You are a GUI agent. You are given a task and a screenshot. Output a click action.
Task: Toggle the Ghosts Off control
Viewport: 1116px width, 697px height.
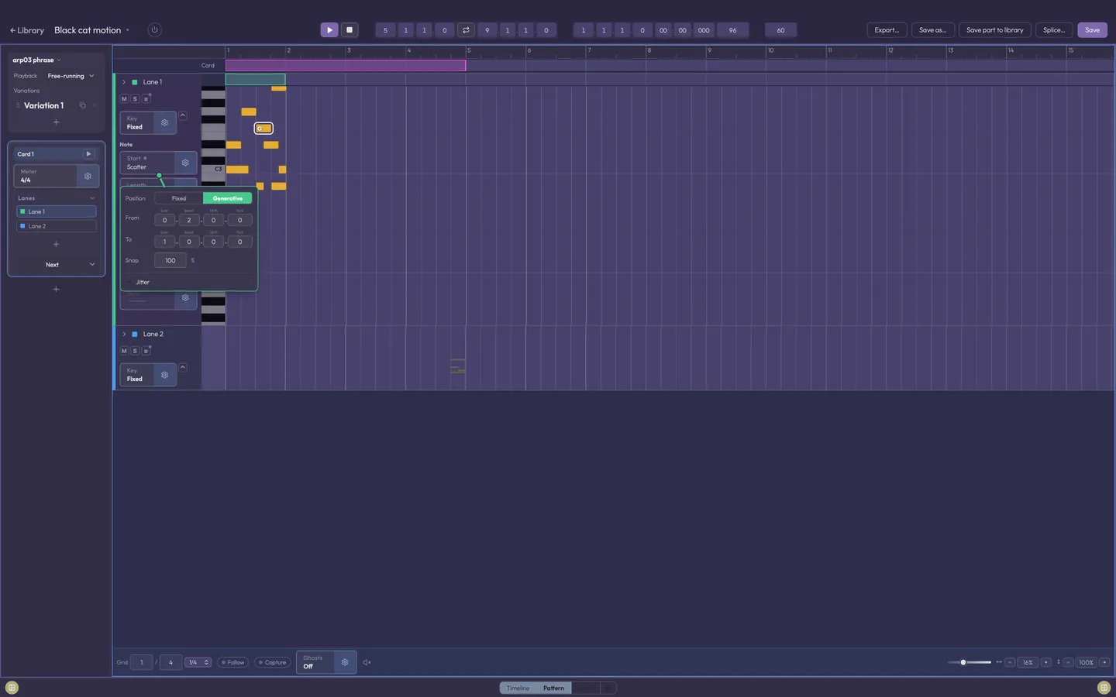(x=315, y=662)
